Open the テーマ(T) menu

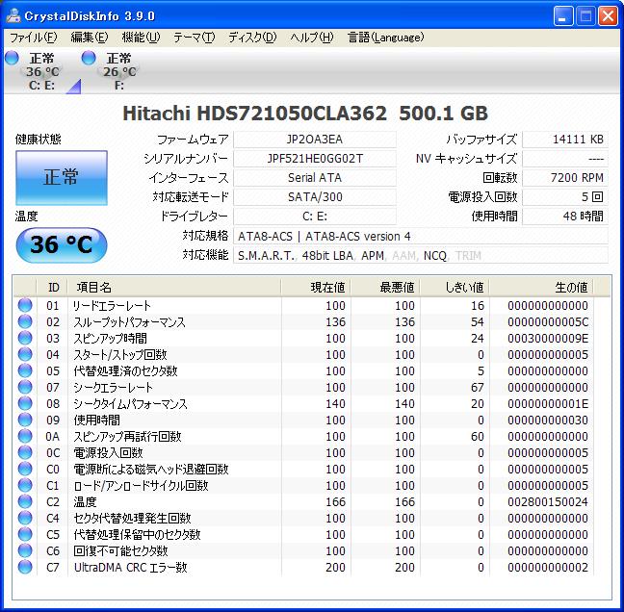point(195,38)
